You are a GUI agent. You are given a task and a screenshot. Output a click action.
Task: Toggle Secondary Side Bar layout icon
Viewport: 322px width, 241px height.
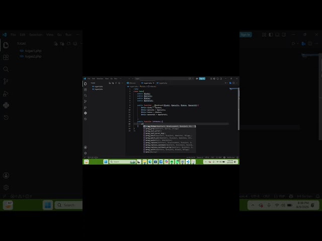click(221, 78)
